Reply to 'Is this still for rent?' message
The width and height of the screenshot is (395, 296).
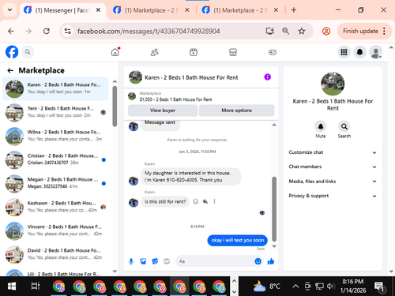(205, 201)
